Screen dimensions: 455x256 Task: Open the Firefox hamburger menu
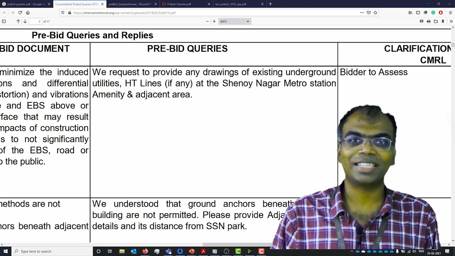[450, 12]
